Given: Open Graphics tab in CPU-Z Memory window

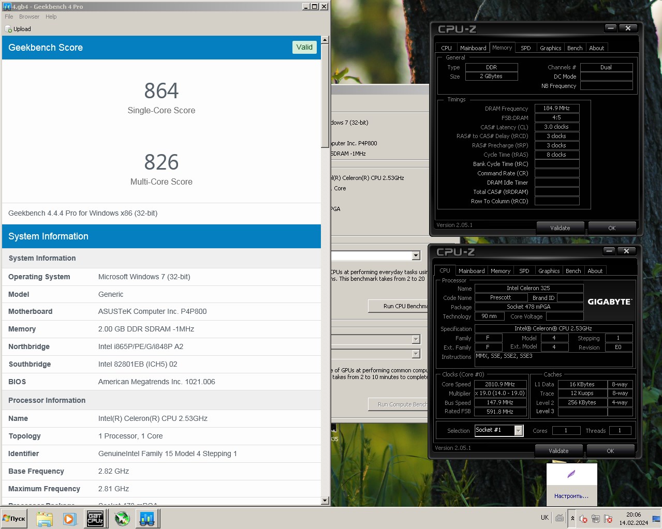Looking at the screenshot, I should pos(550,48).
